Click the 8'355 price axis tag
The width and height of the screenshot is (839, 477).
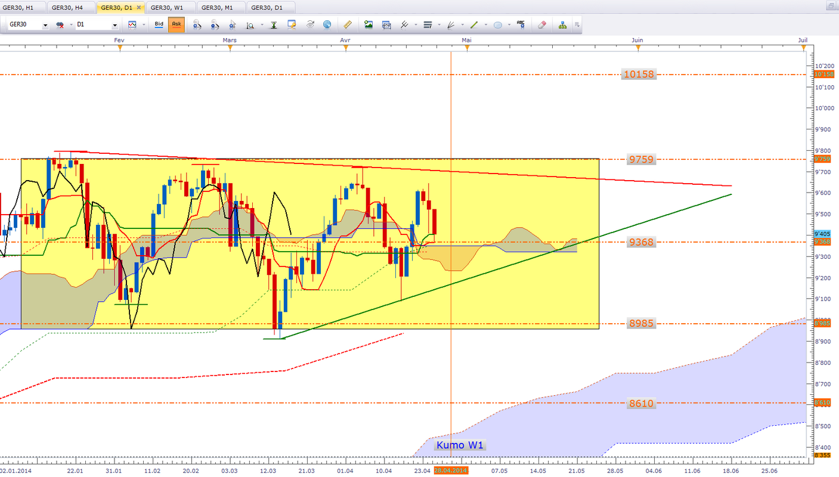click(821, 456)
